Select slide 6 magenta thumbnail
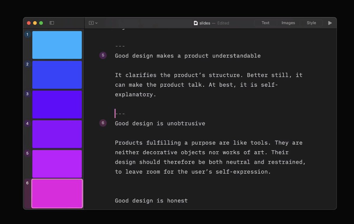The width and height of the screenshot is (354, 224). tap(57, 194)
